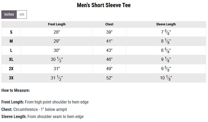The image size is (208, 122).
Task: Click the Men's Short Sleeve Tee title
Action: click(x=104, y=5)
